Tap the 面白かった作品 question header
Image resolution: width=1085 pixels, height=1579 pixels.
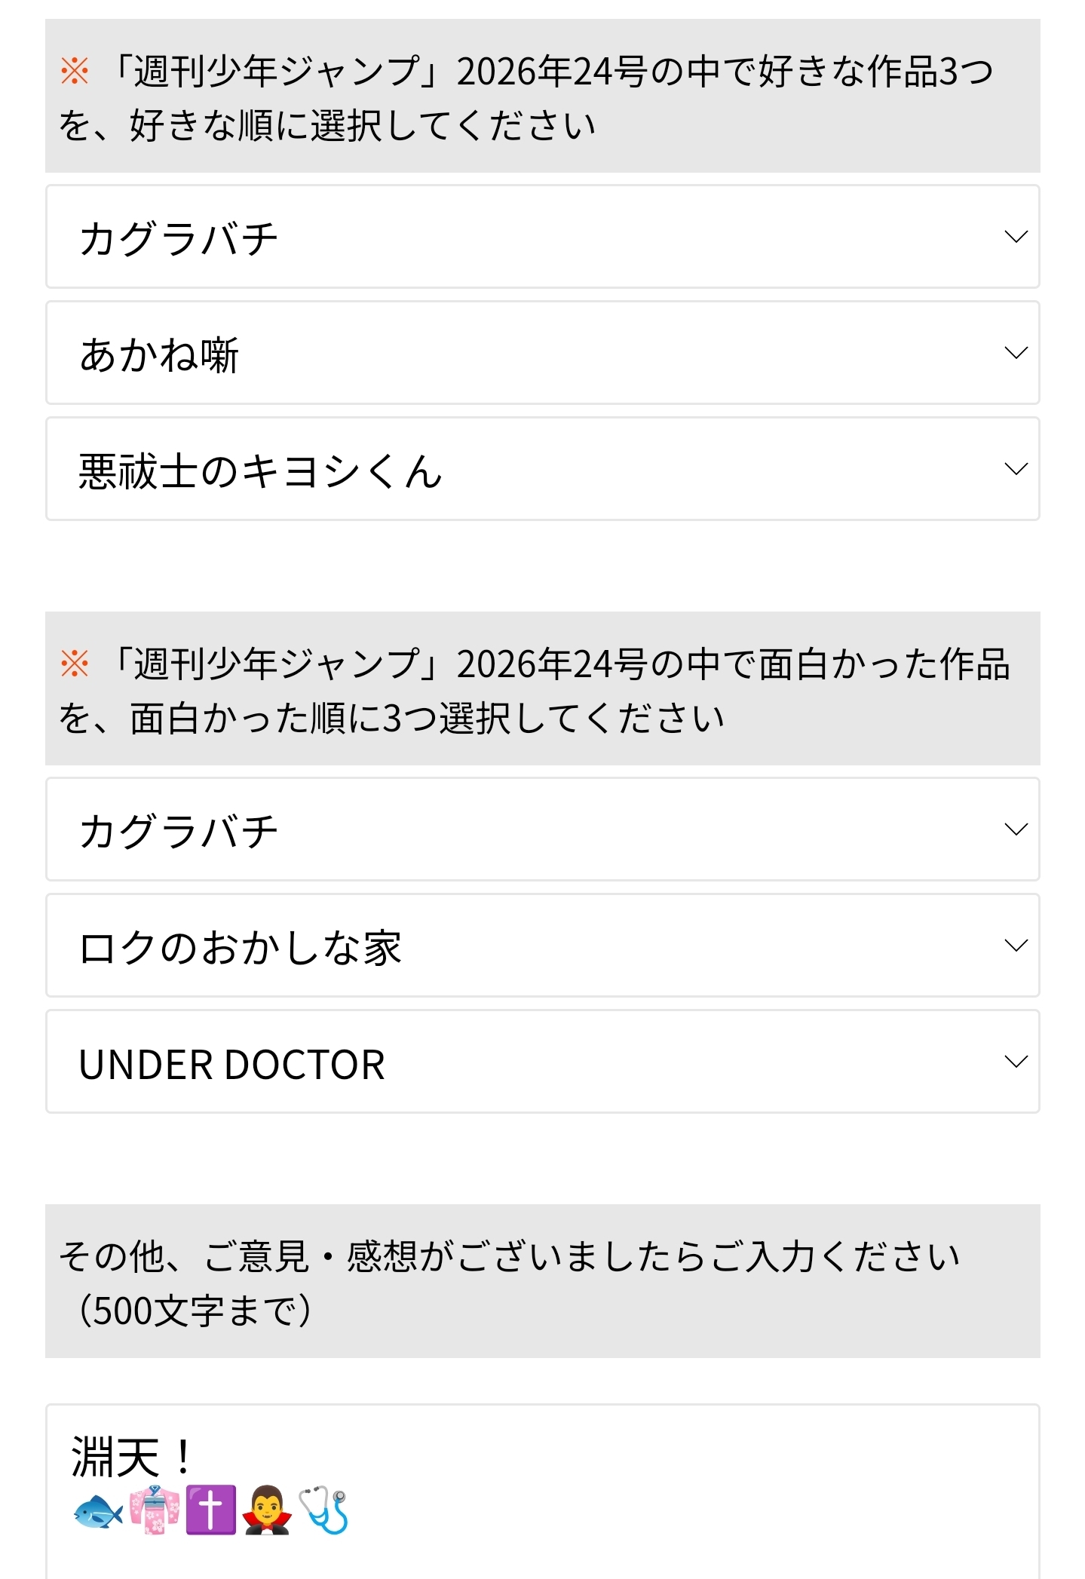coord(542,689)
